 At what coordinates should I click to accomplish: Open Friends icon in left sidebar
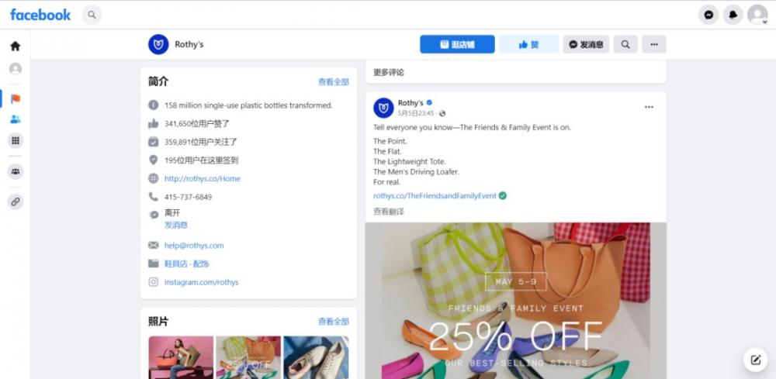[x=16, y=119]
